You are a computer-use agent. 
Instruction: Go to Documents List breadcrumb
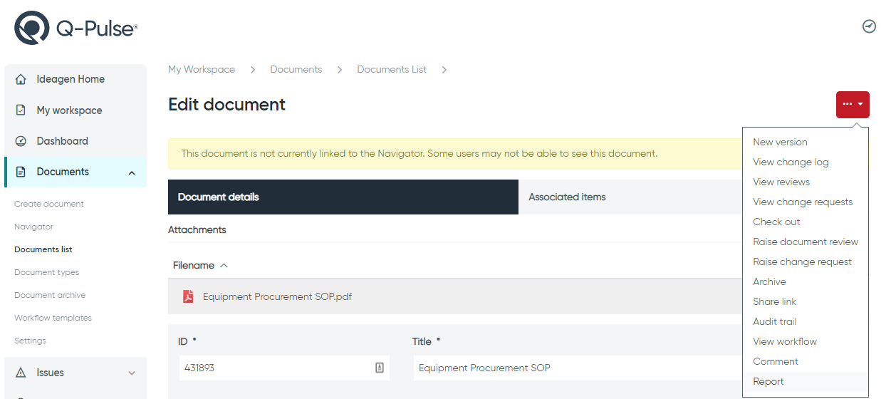pyautogui.click(x=392, y=69)
